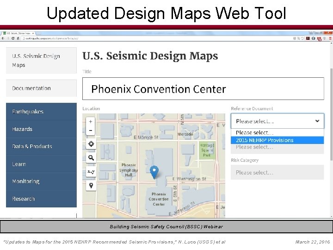333x250 pixels.
Task: Close the U.S. Seismic Design Maps tab
Action: point(33,33)
